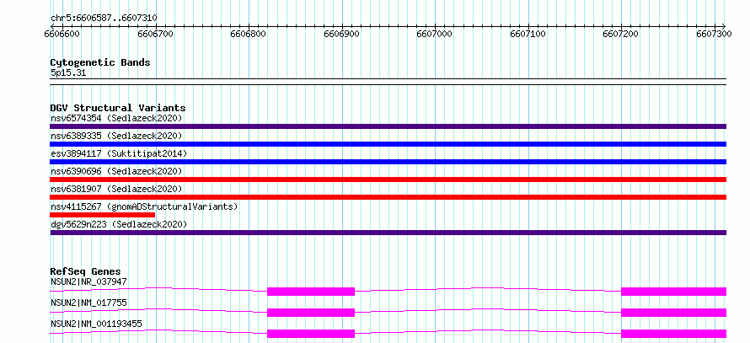Click the NSUN2|NM_017755 transcript label

[x=88, y=303]
